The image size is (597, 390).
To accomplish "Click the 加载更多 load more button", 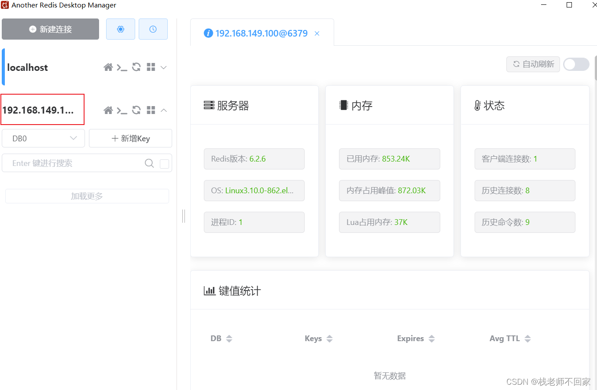I will [x=87, y=196].
